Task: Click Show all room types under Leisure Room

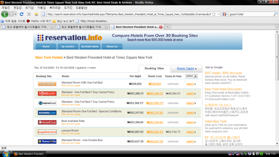Action: coord(71,133)
